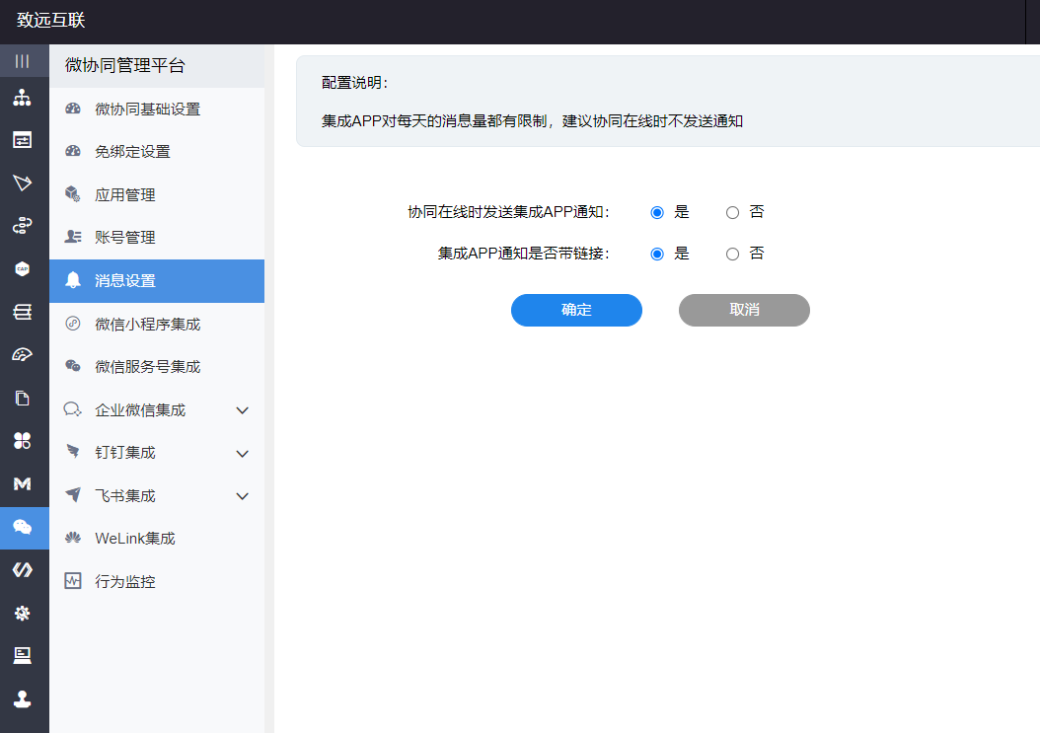Click the 配置说明 heading text
1040x733 pixels.
click(354, 83)
